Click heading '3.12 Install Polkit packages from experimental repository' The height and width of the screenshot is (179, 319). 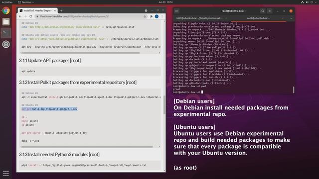78,83
